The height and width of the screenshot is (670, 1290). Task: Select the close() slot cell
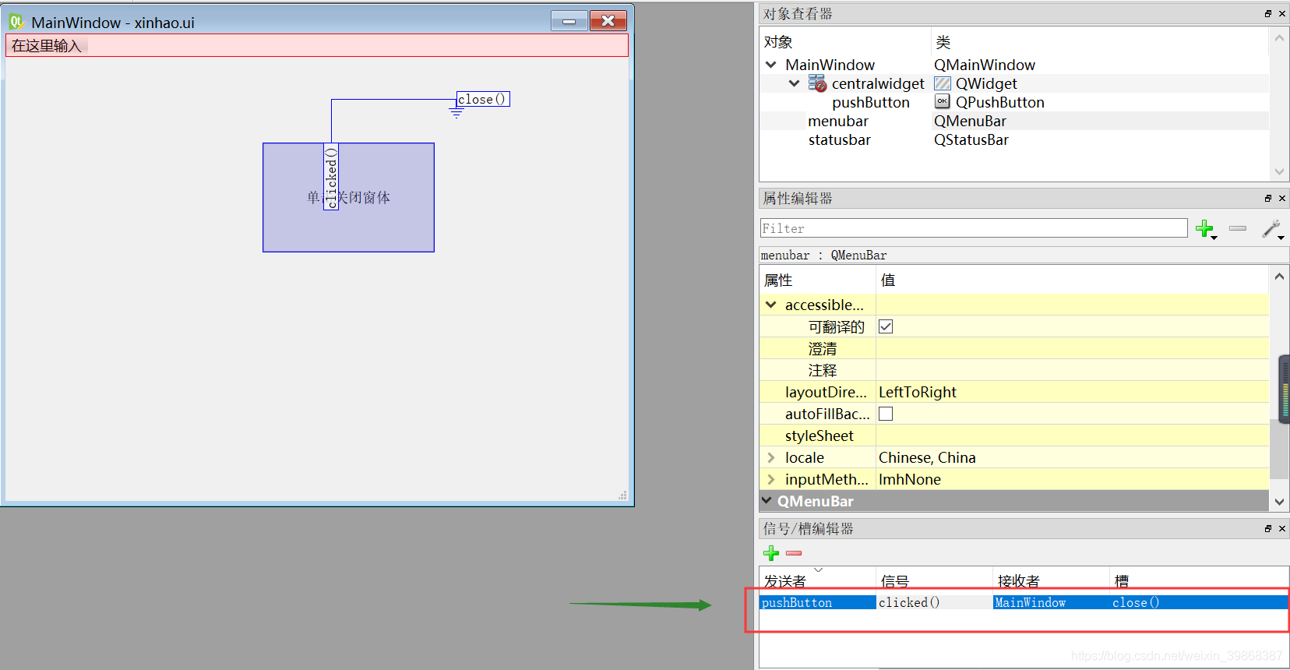[1200, 602]
